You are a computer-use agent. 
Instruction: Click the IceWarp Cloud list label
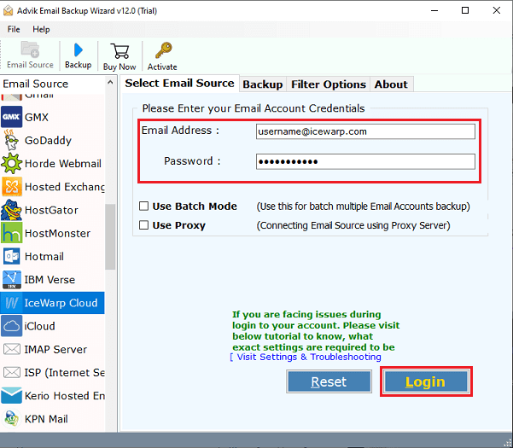tap(61, 302)
